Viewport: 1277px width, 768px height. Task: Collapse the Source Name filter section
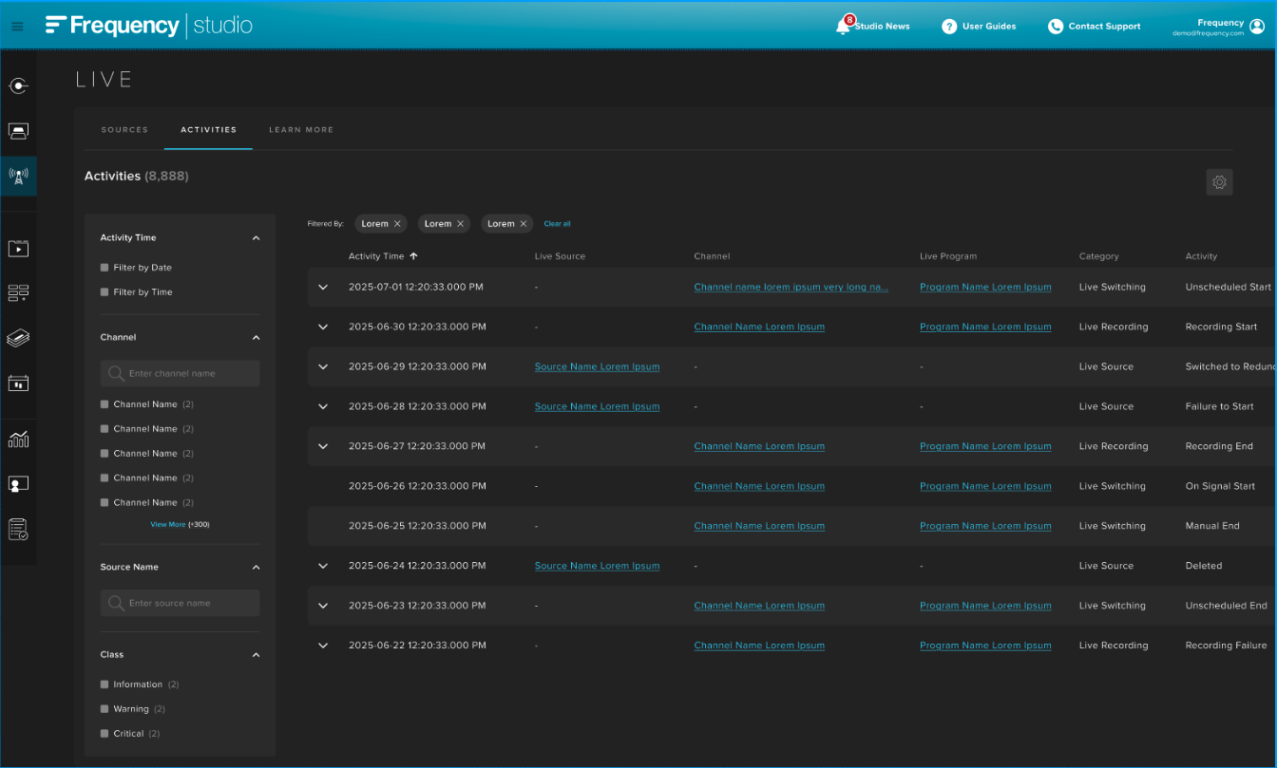tap(256, 568)
